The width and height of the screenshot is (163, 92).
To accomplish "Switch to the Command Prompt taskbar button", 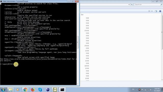I will pos(62,90).
